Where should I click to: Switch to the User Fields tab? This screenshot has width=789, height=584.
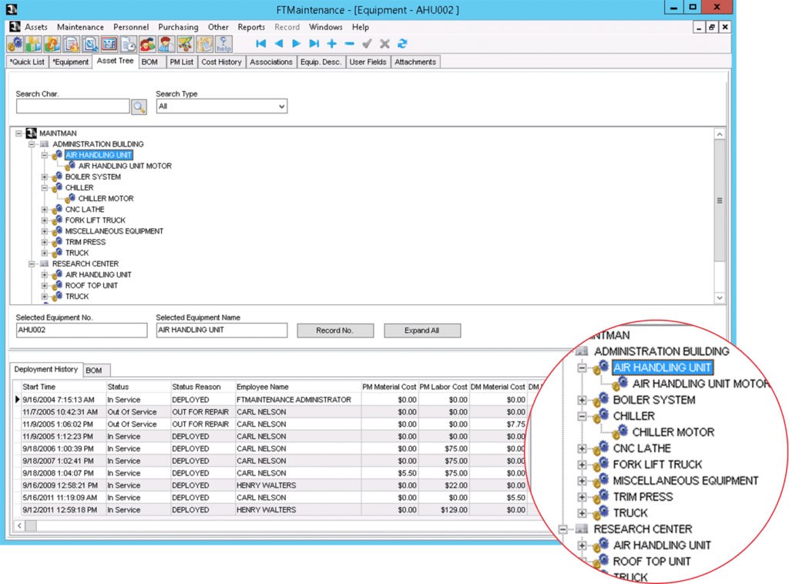pyautogui.click(x=368, y=62)
